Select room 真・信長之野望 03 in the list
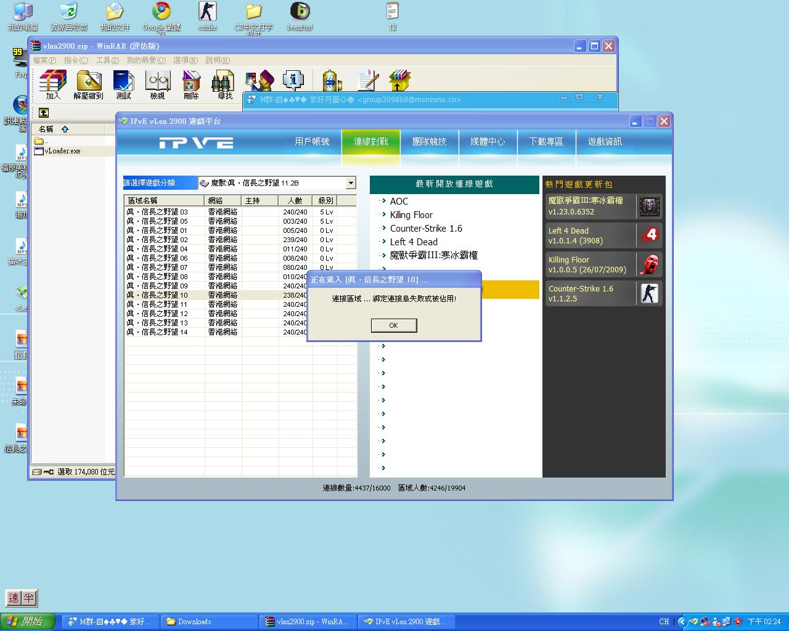The height and width of the screenshot is (631, 789). tap(157, 212)
